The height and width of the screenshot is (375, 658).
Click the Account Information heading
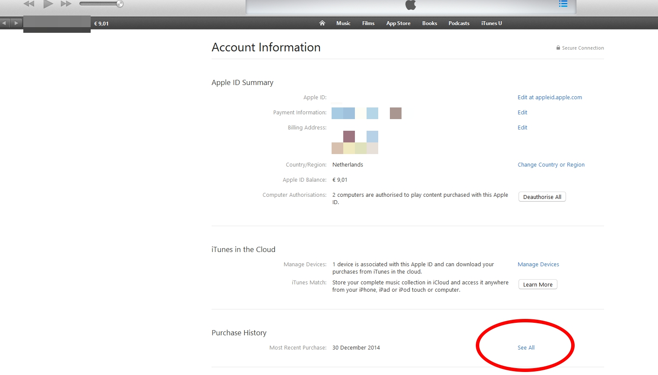pos(266,47)
